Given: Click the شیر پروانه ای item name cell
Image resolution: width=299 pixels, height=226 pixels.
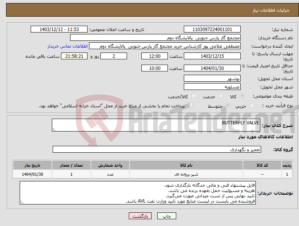Looking at the screenshot, I should (186, 174).
